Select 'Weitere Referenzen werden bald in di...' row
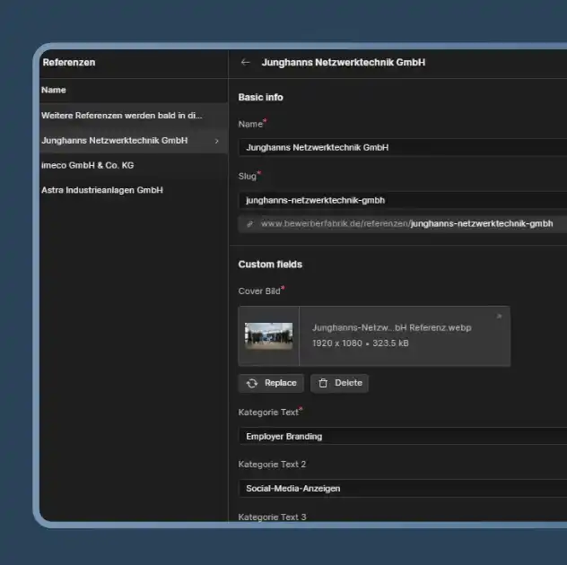Screen dimensions: 567x565 pyautogui.click(x=134, y=116)
